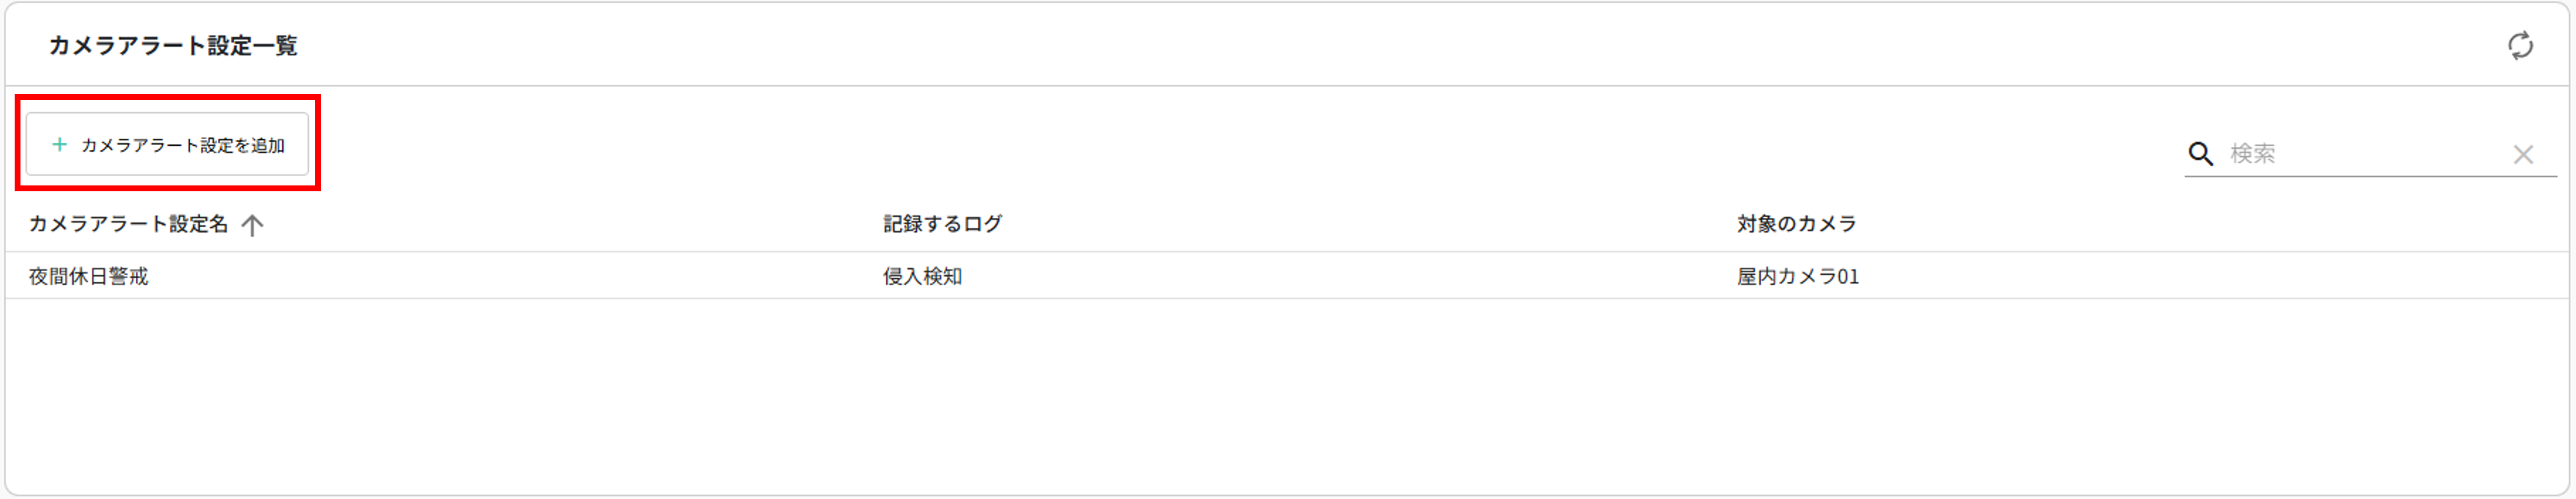Click the green plus icon on the add button
2576x499 pixels.
(x=60, y=145)
